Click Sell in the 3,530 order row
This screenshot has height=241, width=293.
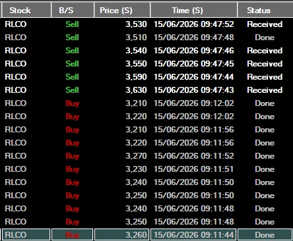[x=72, y=24]
